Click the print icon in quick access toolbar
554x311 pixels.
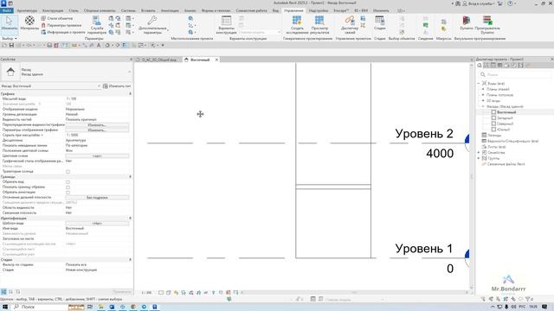49,45
